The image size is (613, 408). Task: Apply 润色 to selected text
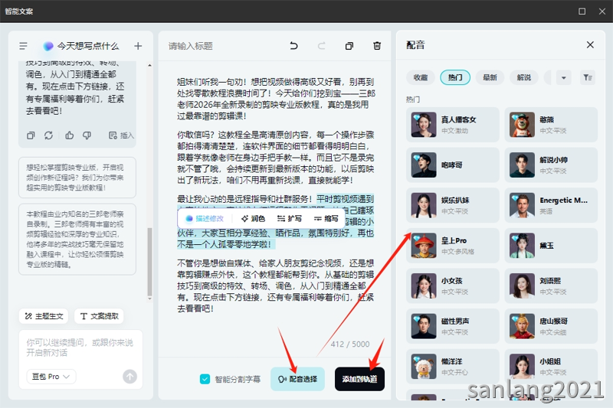[x=254, y=219]
